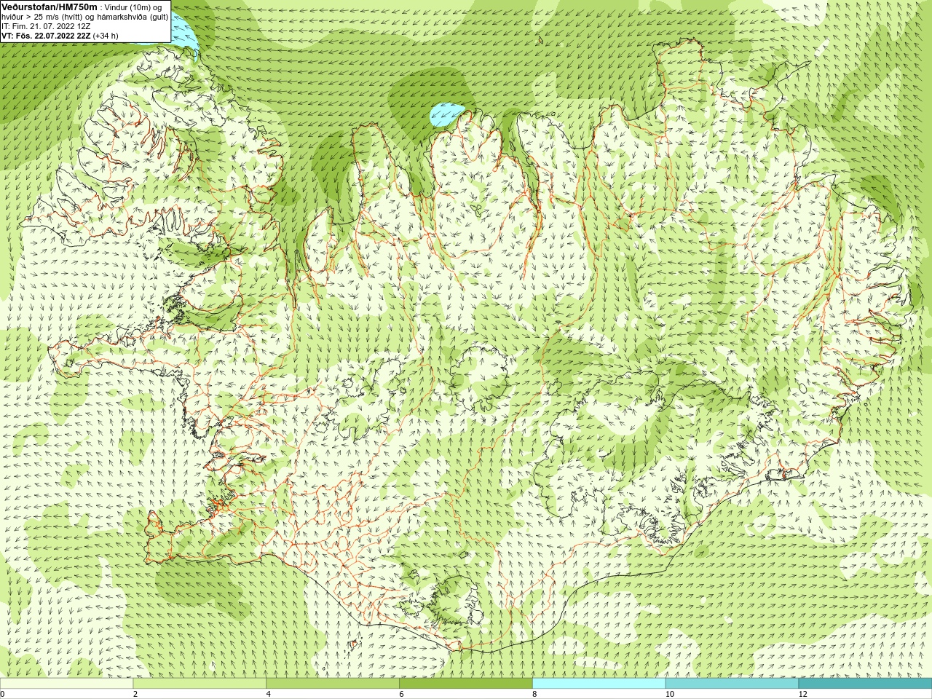
Task: Click the '8' tick label on color scale
Action: tap(534, 694)
